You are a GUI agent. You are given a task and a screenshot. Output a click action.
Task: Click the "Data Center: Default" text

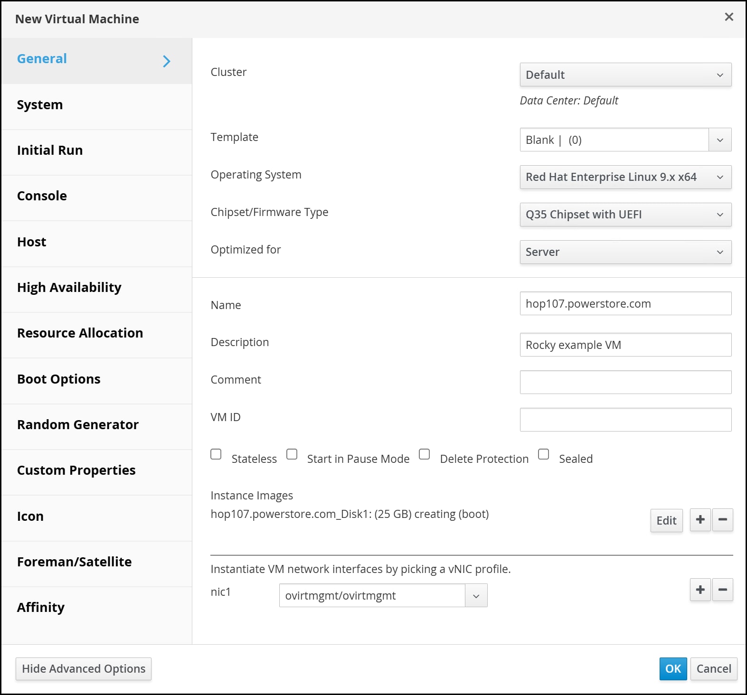click(569, 101)
